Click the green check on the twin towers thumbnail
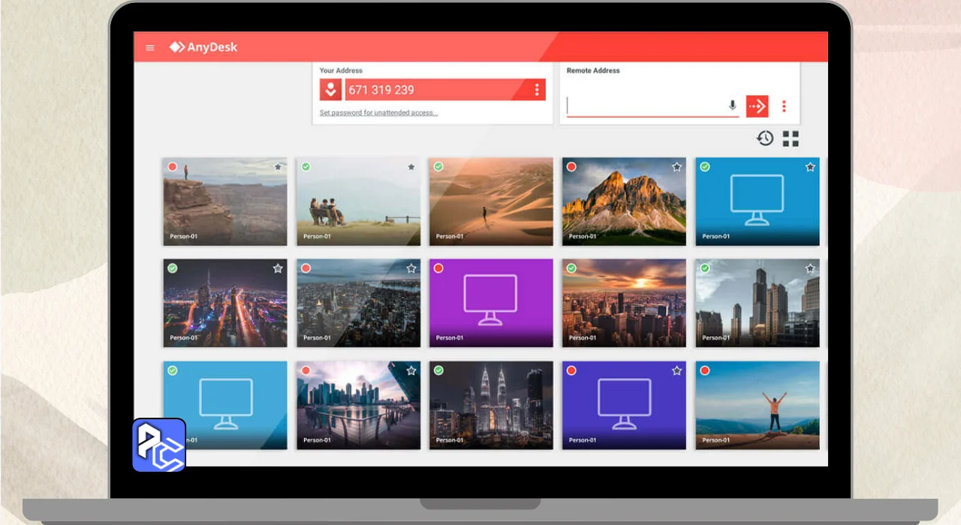Image resolution: width=961 pixels, height=525 pixels. [438, 370]
